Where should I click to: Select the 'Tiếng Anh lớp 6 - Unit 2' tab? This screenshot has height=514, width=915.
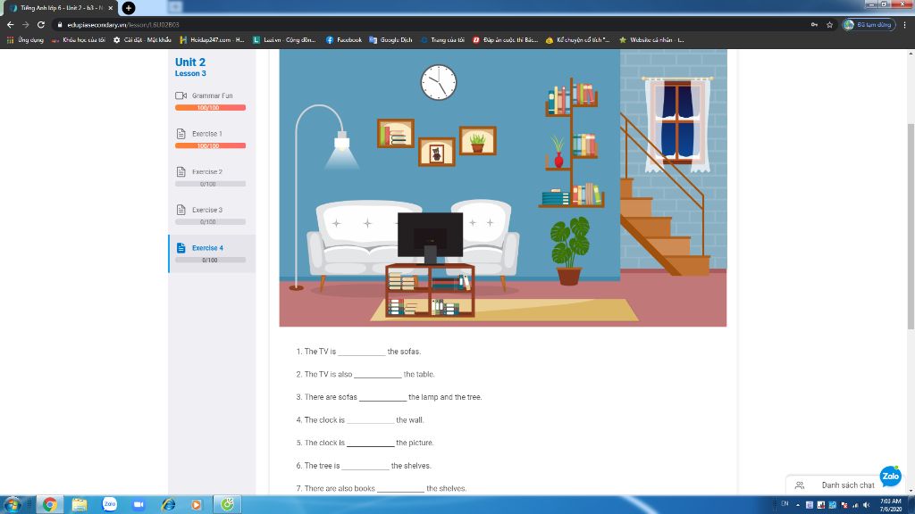60,8
